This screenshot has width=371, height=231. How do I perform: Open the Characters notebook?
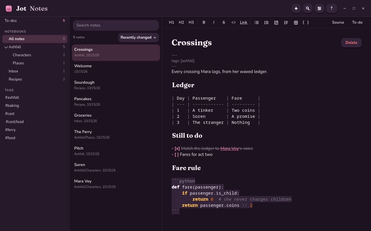35,55
